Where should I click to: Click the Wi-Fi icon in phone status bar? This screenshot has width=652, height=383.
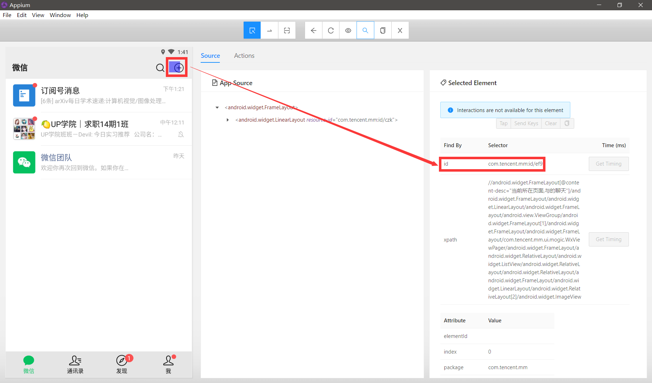(171, 52)
